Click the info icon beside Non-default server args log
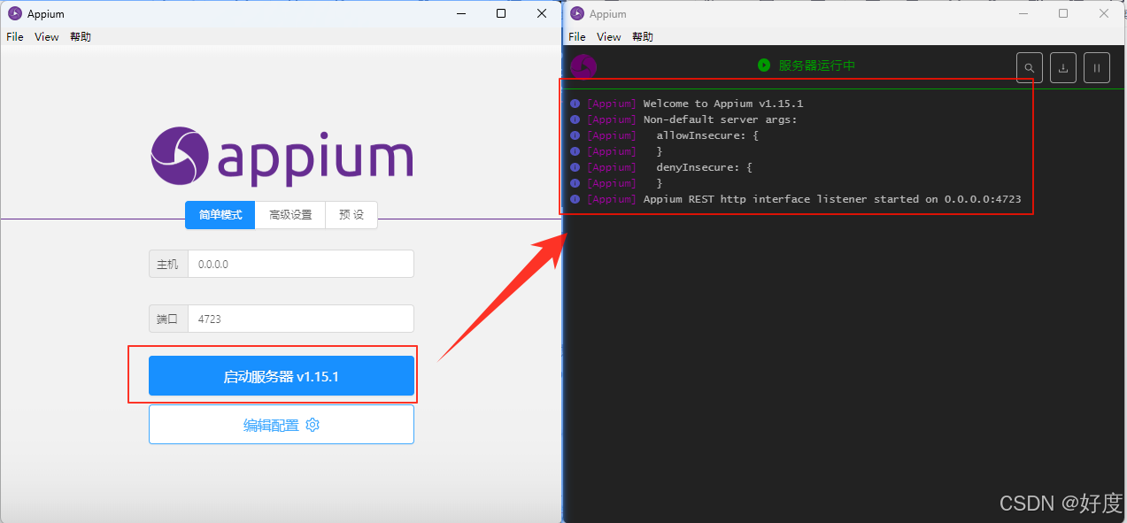Screen dimensions: 1127x523 coord(575,119)
